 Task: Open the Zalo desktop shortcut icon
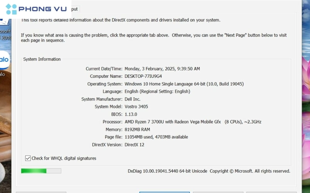[x=4, y=60]
